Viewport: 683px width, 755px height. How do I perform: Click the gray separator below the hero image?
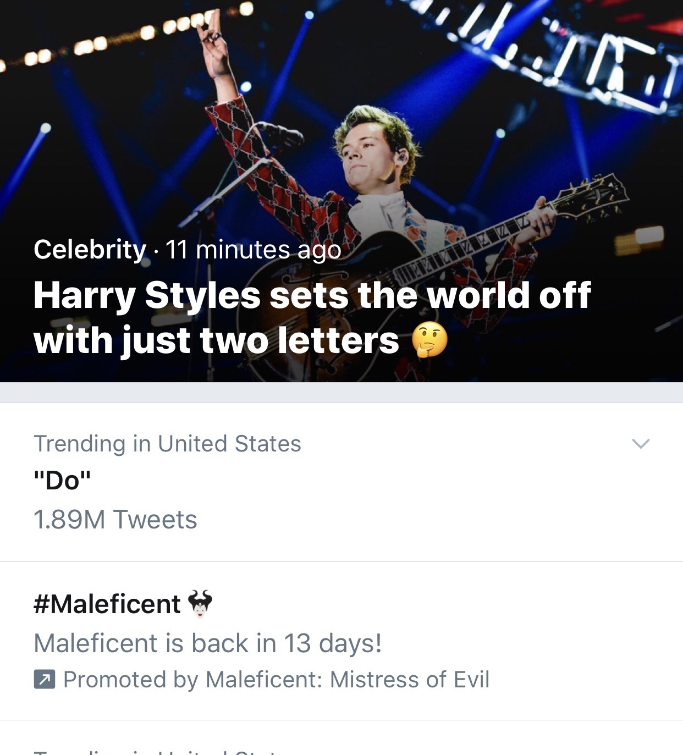coord(341,393)
